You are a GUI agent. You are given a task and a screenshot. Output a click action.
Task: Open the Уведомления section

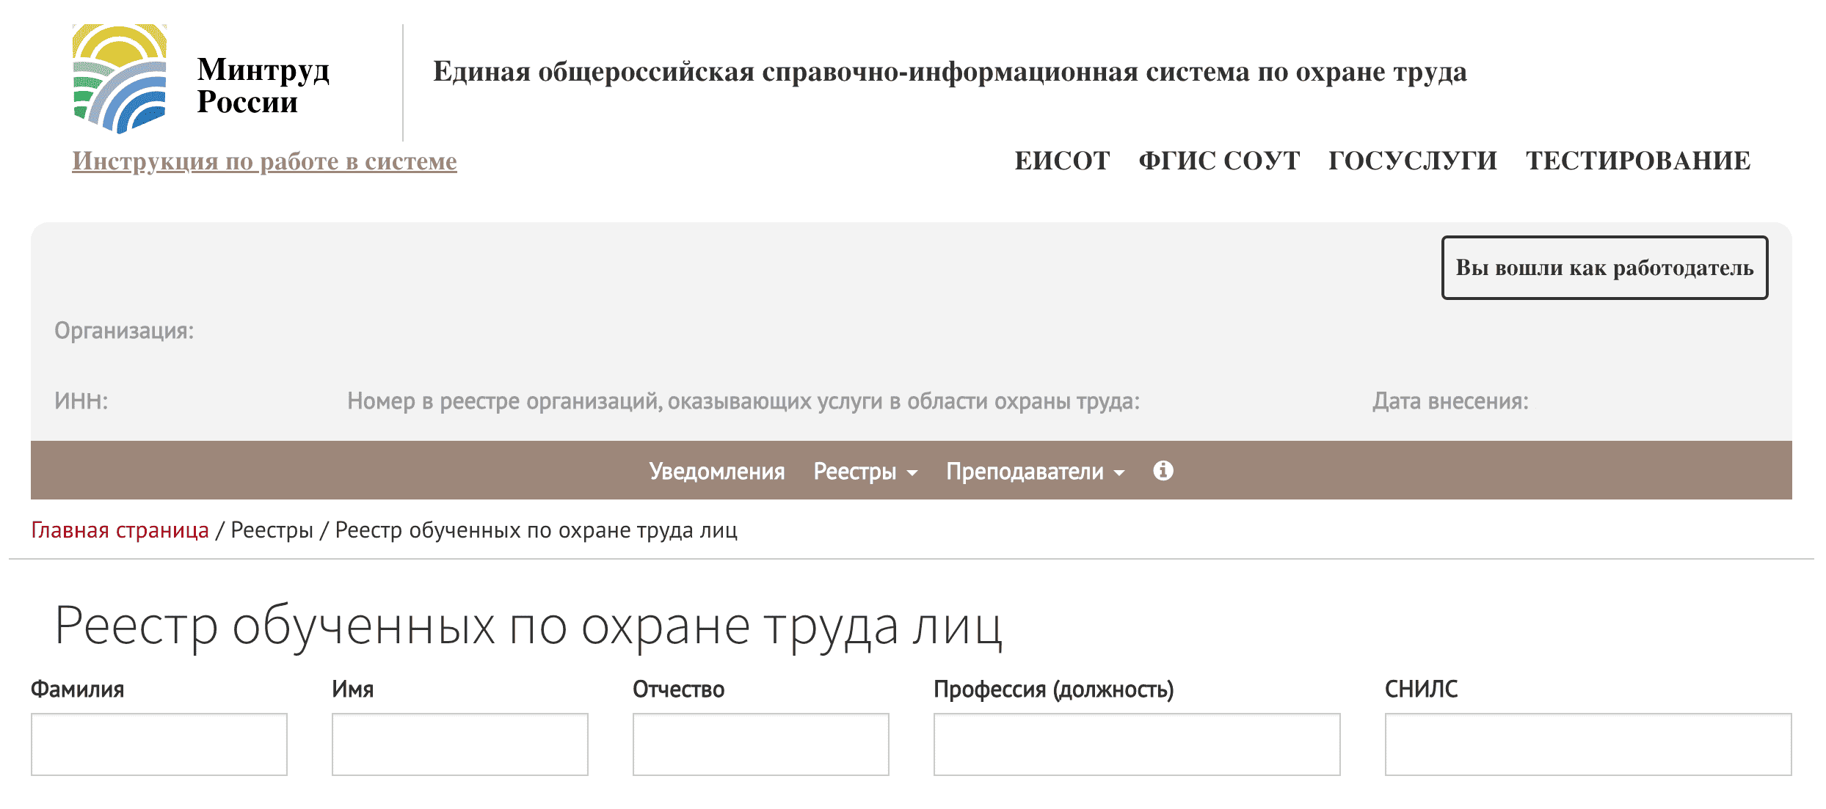[717, 471]
